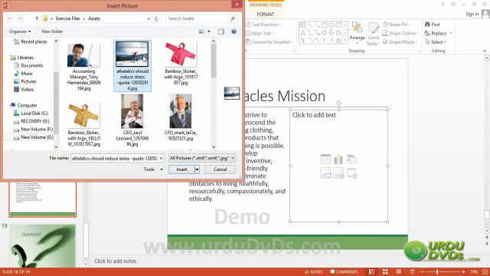
Task: Refresh the Assets folder listing
Action: (x=156, y=18)
